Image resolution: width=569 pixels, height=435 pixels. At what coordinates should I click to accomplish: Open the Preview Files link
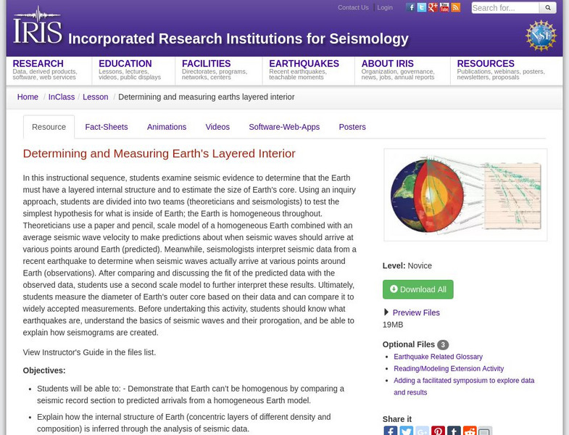pyautogui.click(x=416, y=312)
